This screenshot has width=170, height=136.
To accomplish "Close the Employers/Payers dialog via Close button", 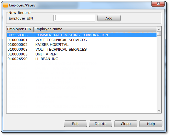I will tap(126, 124).
